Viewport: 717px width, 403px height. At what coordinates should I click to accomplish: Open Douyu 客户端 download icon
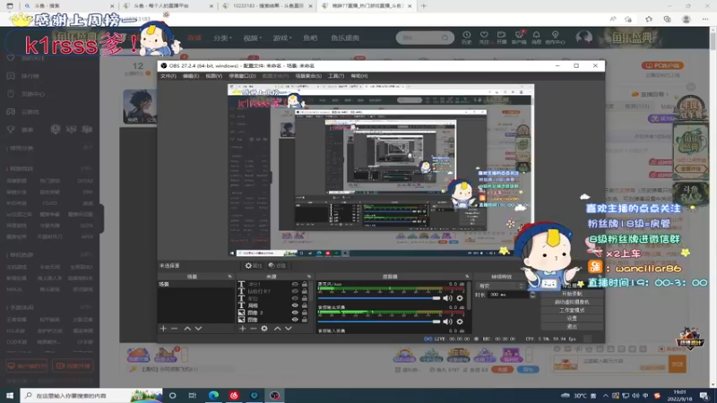(519, 38)
